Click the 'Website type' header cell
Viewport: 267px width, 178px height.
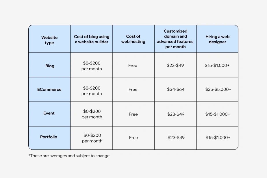(49, 40)
